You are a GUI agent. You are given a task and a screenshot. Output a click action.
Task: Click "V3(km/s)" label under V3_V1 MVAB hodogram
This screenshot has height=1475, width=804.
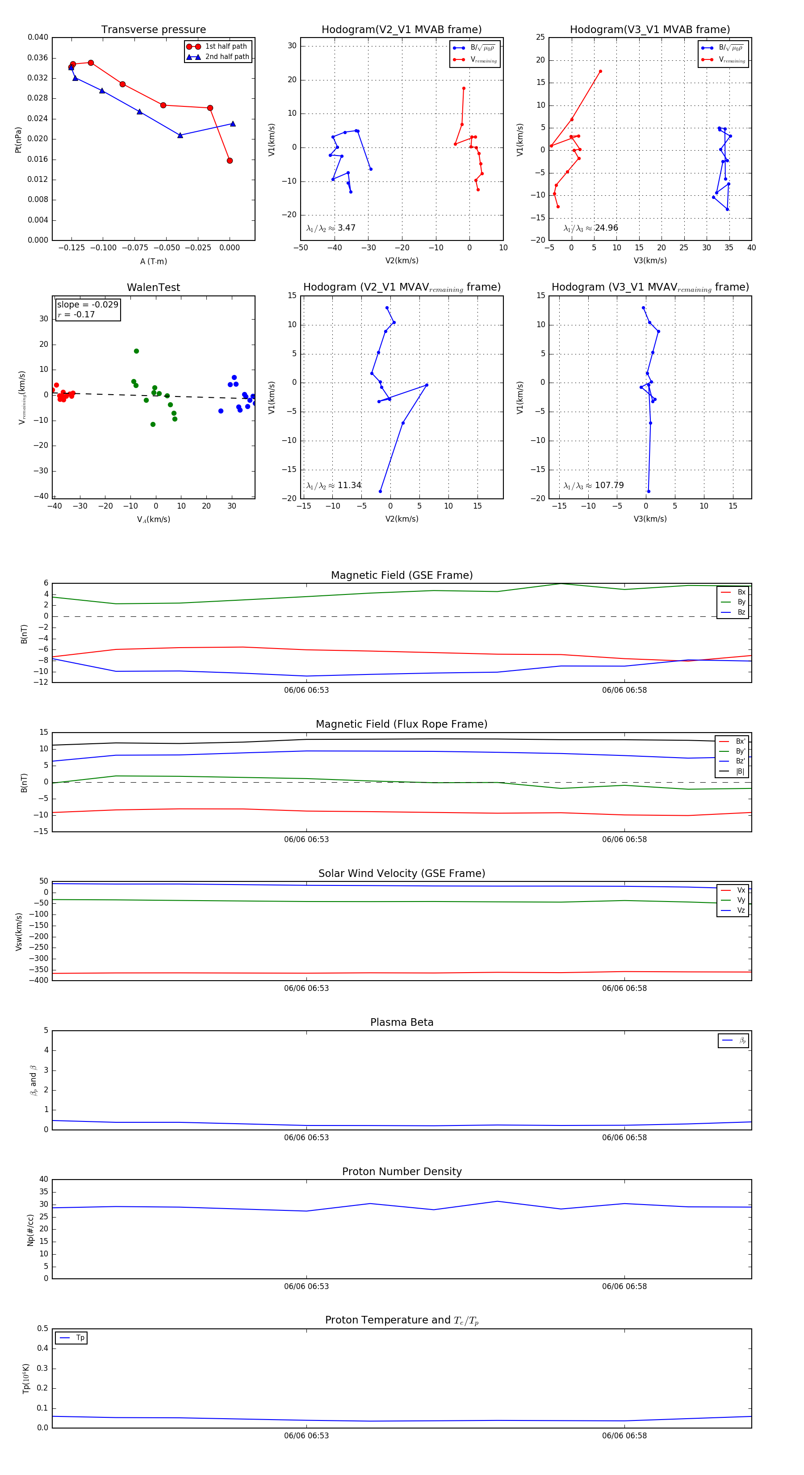pos(650,261)
